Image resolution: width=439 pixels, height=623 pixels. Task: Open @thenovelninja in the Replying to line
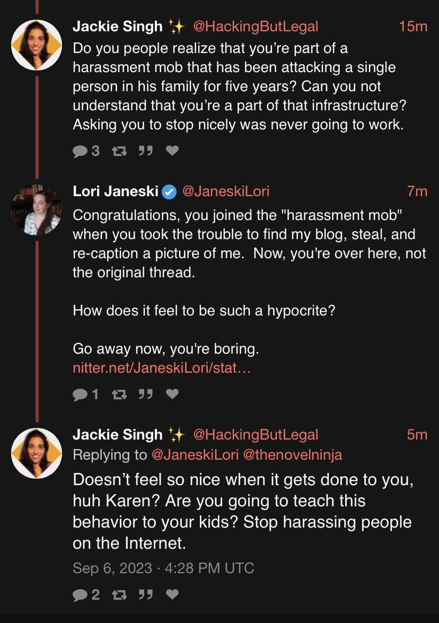[293, 455]
